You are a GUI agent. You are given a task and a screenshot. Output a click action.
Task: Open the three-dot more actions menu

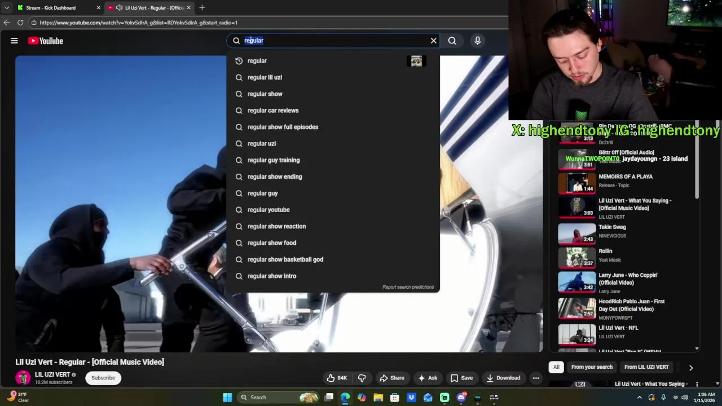[536, 378]
